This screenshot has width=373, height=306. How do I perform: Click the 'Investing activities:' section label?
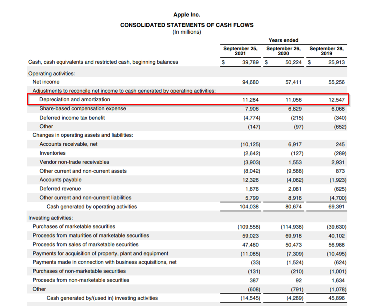click(x=51, y=218)
